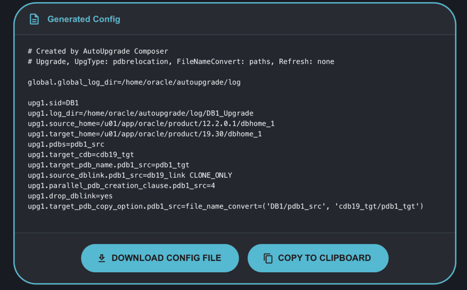Click the global.global_log_dir line
Viewport: 467px width, 290px height.
tap(134, 82)
